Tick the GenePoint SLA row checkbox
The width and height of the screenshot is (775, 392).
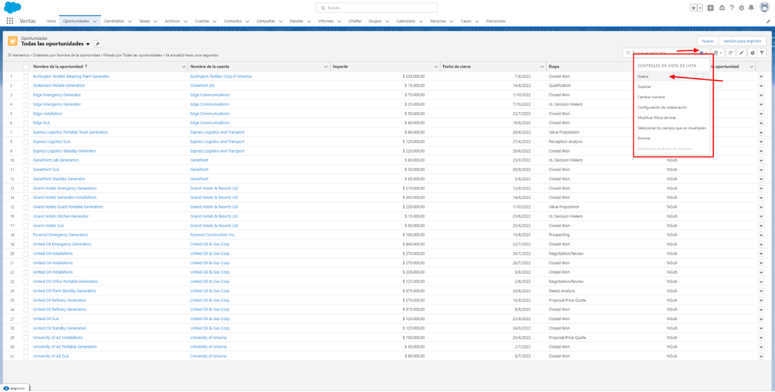click(26, 170)
